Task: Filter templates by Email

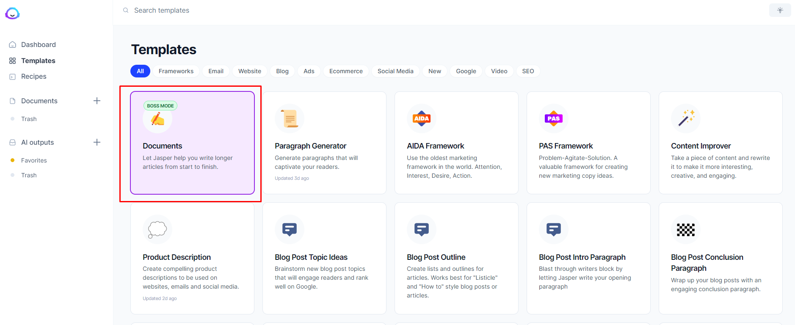Action: (x=216, y=71)
